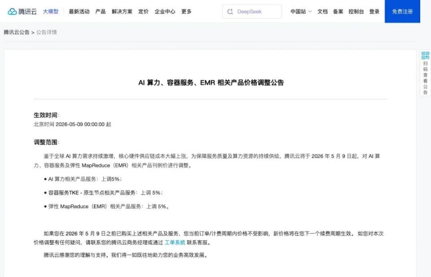
Task: Click the 登录 link
Action: [374, 12]
